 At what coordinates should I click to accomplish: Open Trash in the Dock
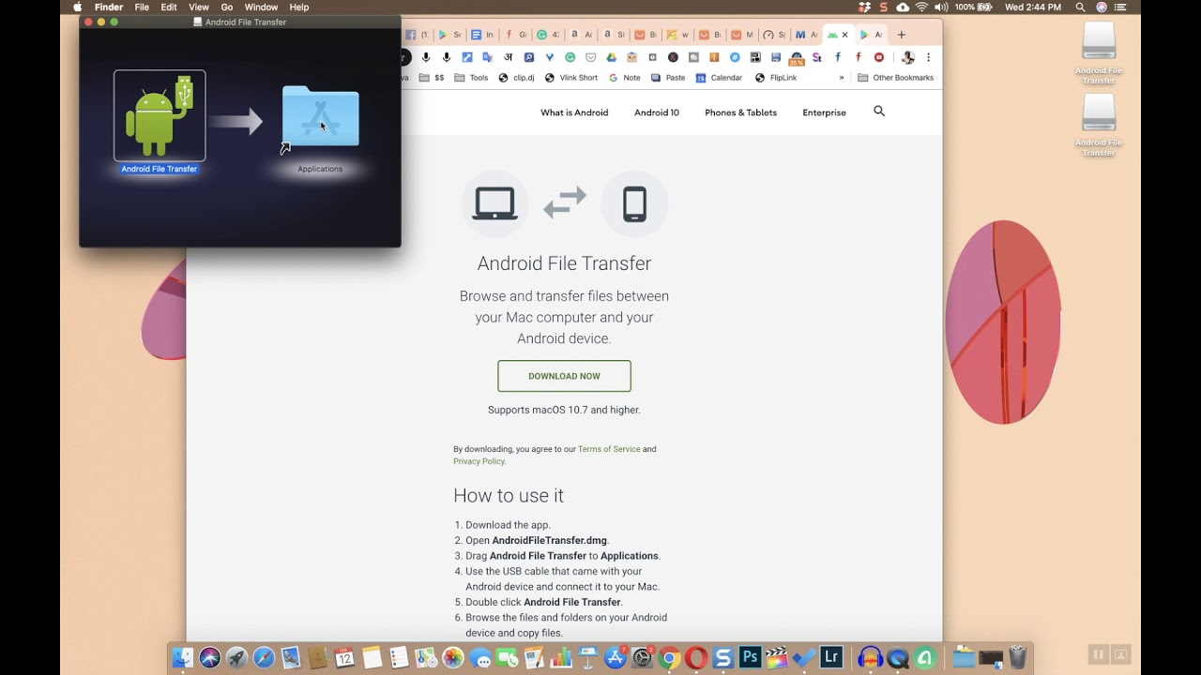(x=1017, y=657)
